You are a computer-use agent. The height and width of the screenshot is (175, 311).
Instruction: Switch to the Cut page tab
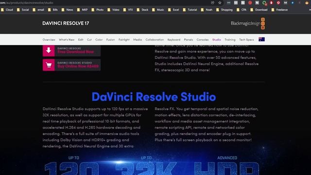89,40
